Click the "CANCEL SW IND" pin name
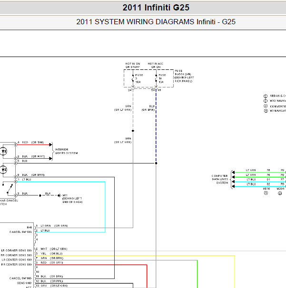286x288 pixels. pos(20,278)
